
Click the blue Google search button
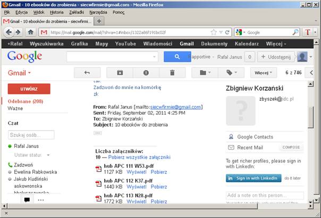click(x=178, y=57)
